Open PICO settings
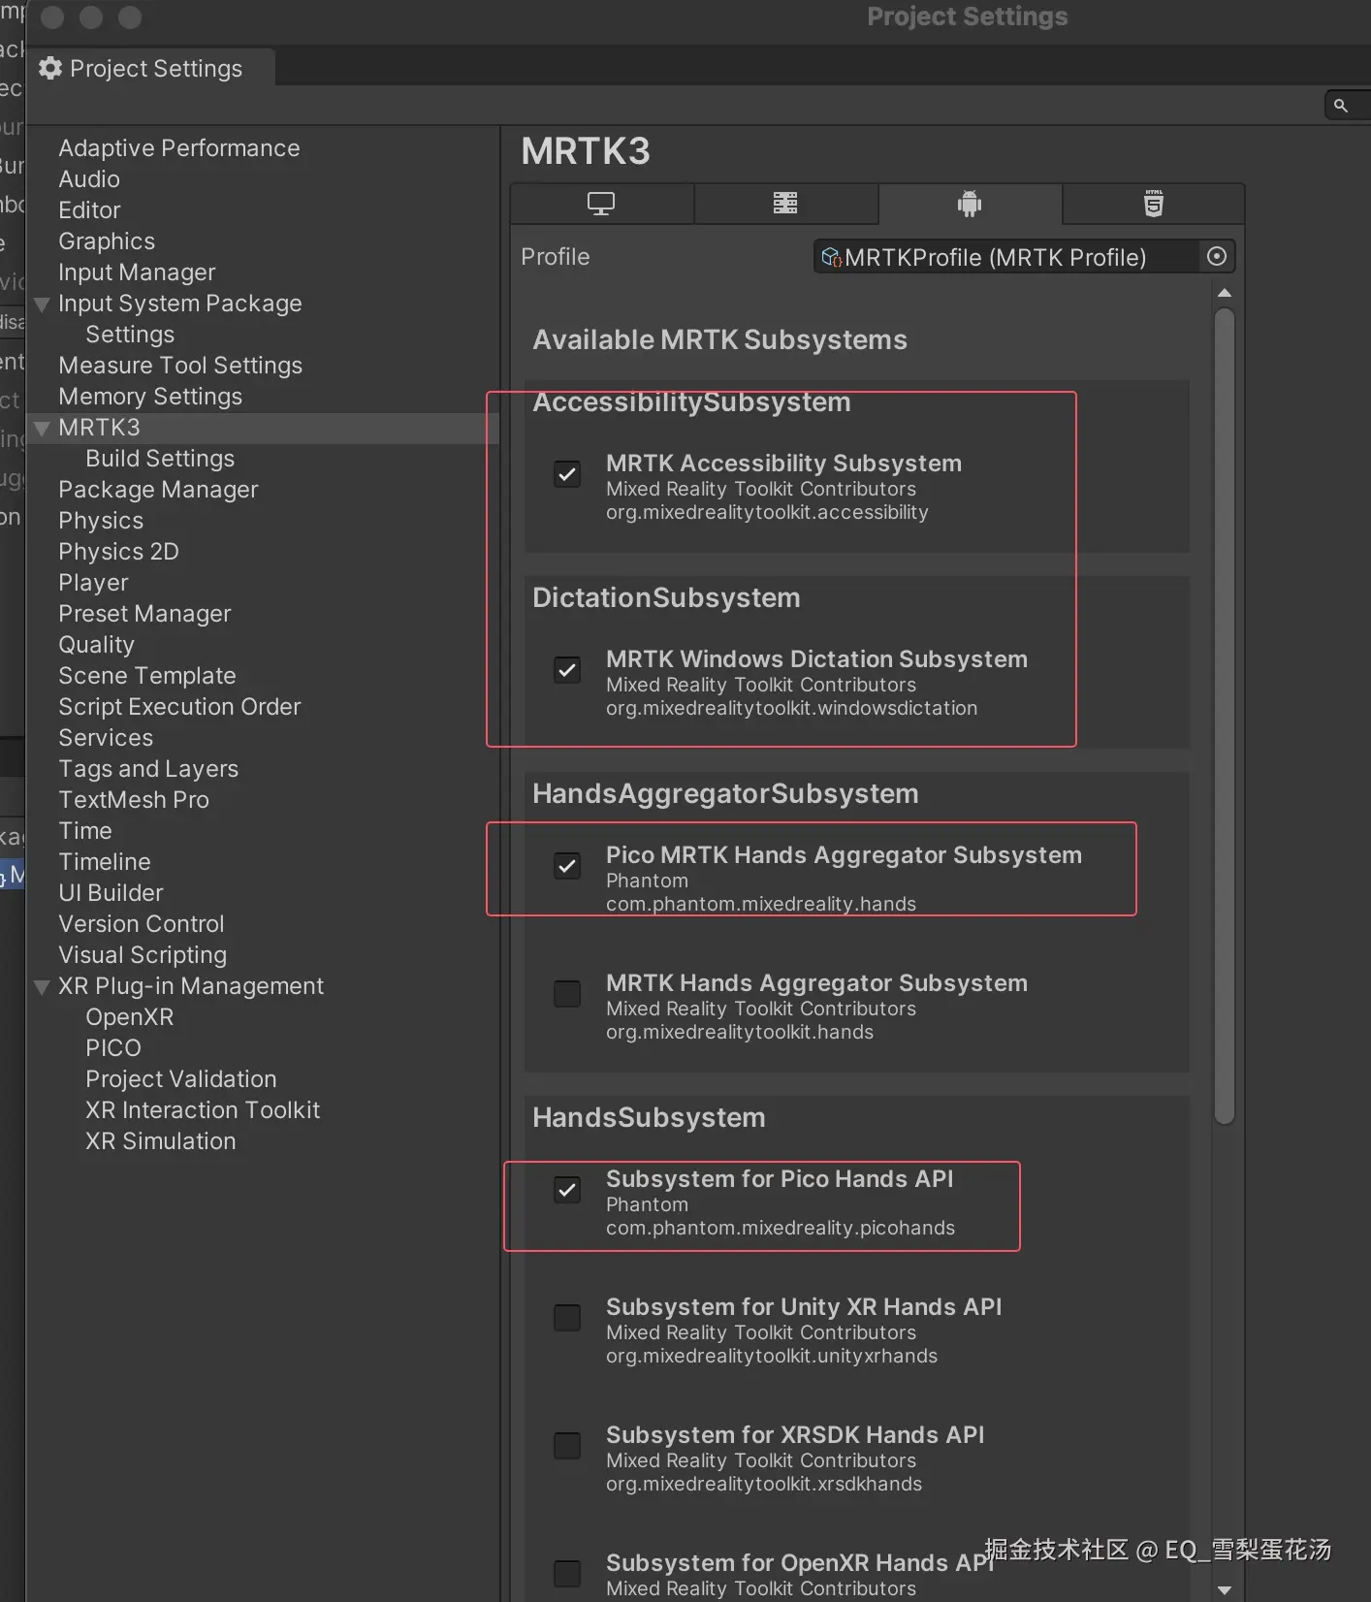This screenshot has height=1602, width=1371. pyautogui.click(x=113, y=1048)
